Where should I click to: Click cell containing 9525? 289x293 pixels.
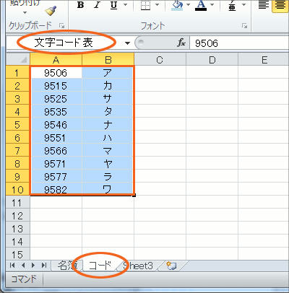[x=56, y=98]
